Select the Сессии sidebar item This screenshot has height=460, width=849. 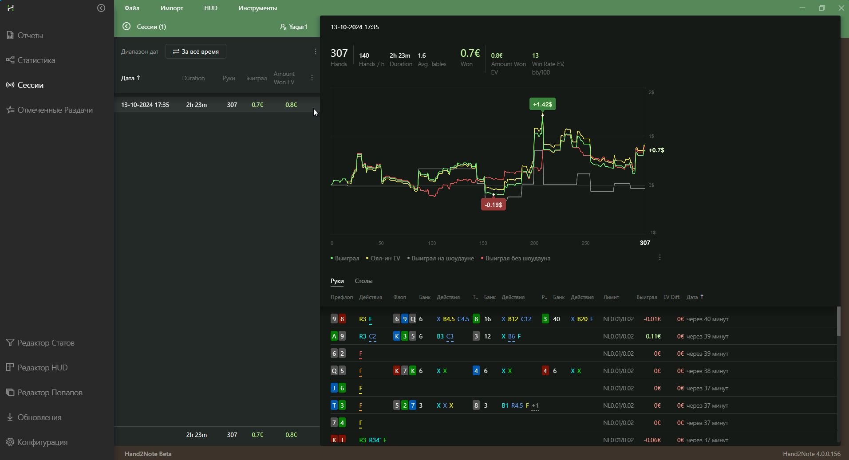click(25, 85)
